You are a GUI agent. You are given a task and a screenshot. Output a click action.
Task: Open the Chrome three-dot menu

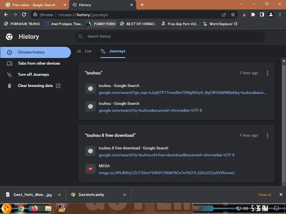280,14
